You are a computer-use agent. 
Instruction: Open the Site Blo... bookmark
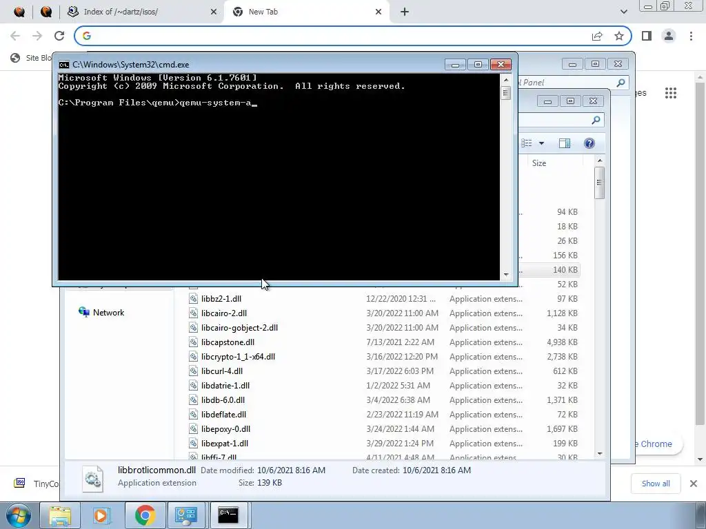click(x=30, y=58)
